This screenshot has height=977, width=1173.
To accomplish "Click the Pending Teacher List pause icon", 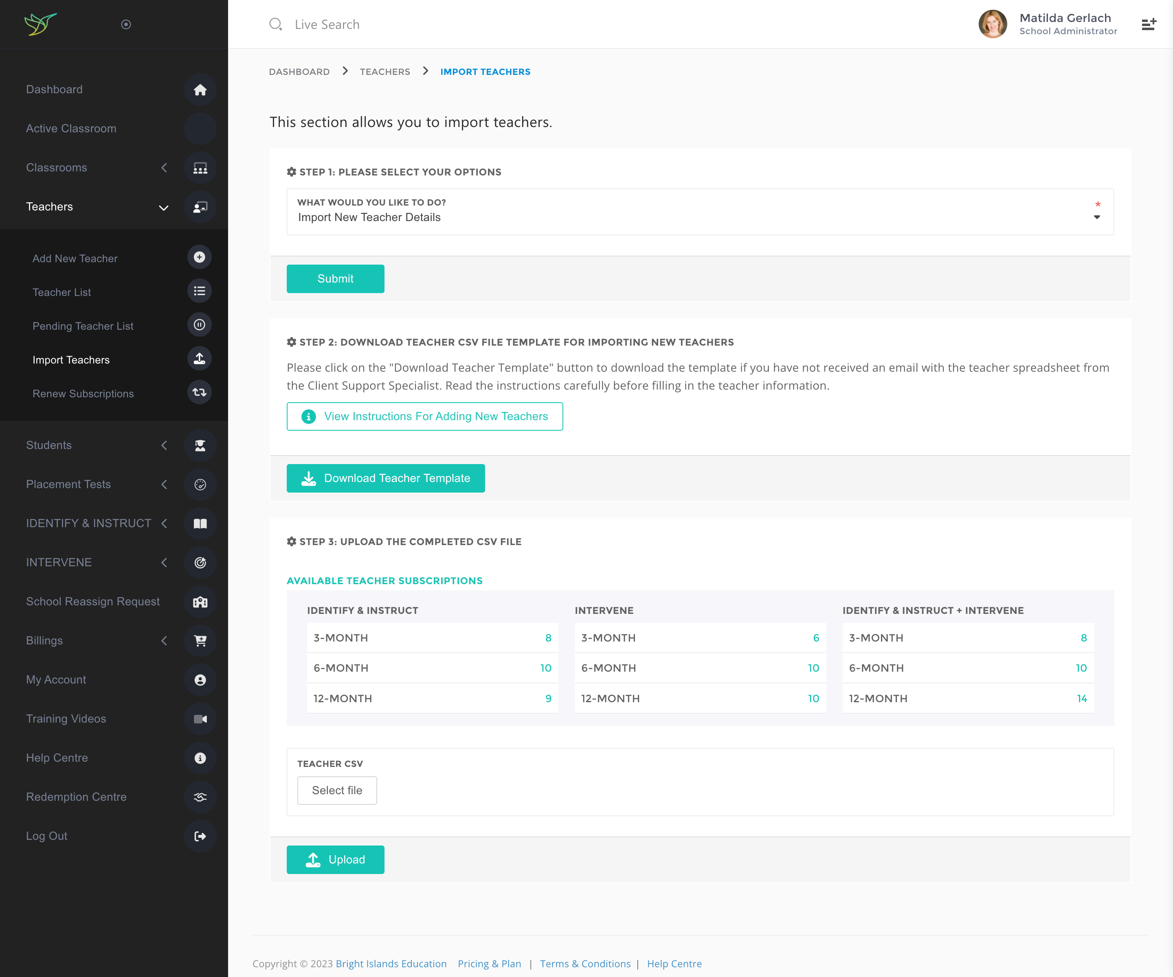I will click(200, 325).
